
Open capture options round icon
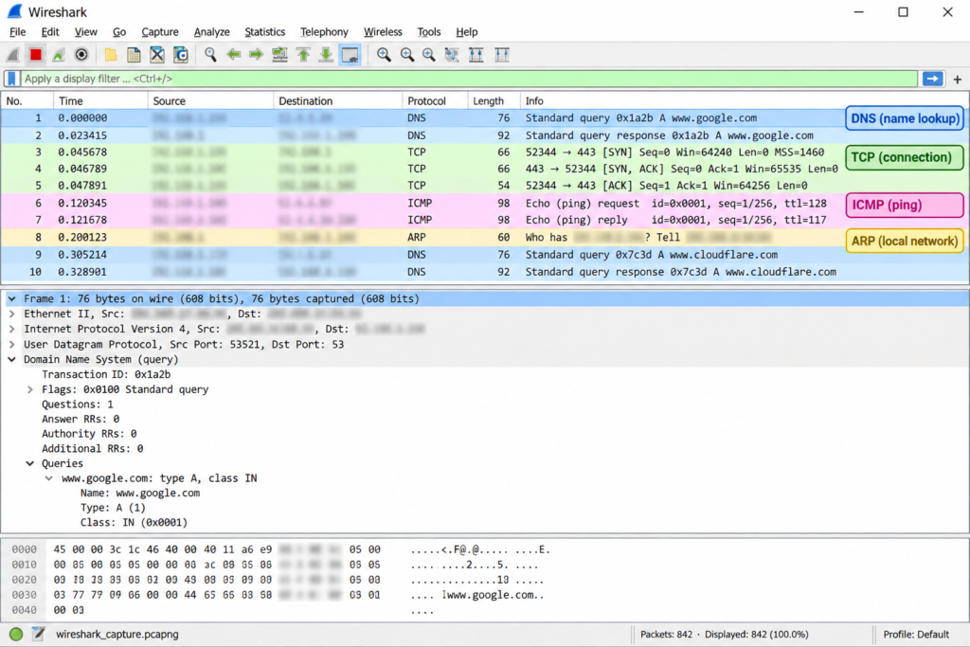81,55
